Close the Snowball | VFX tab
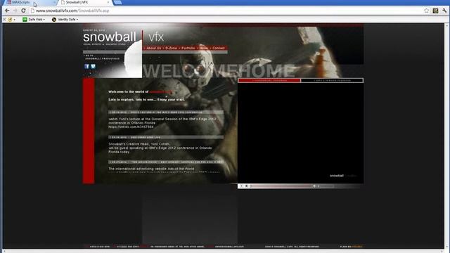 pyautogui.click(x=108, y=2)
